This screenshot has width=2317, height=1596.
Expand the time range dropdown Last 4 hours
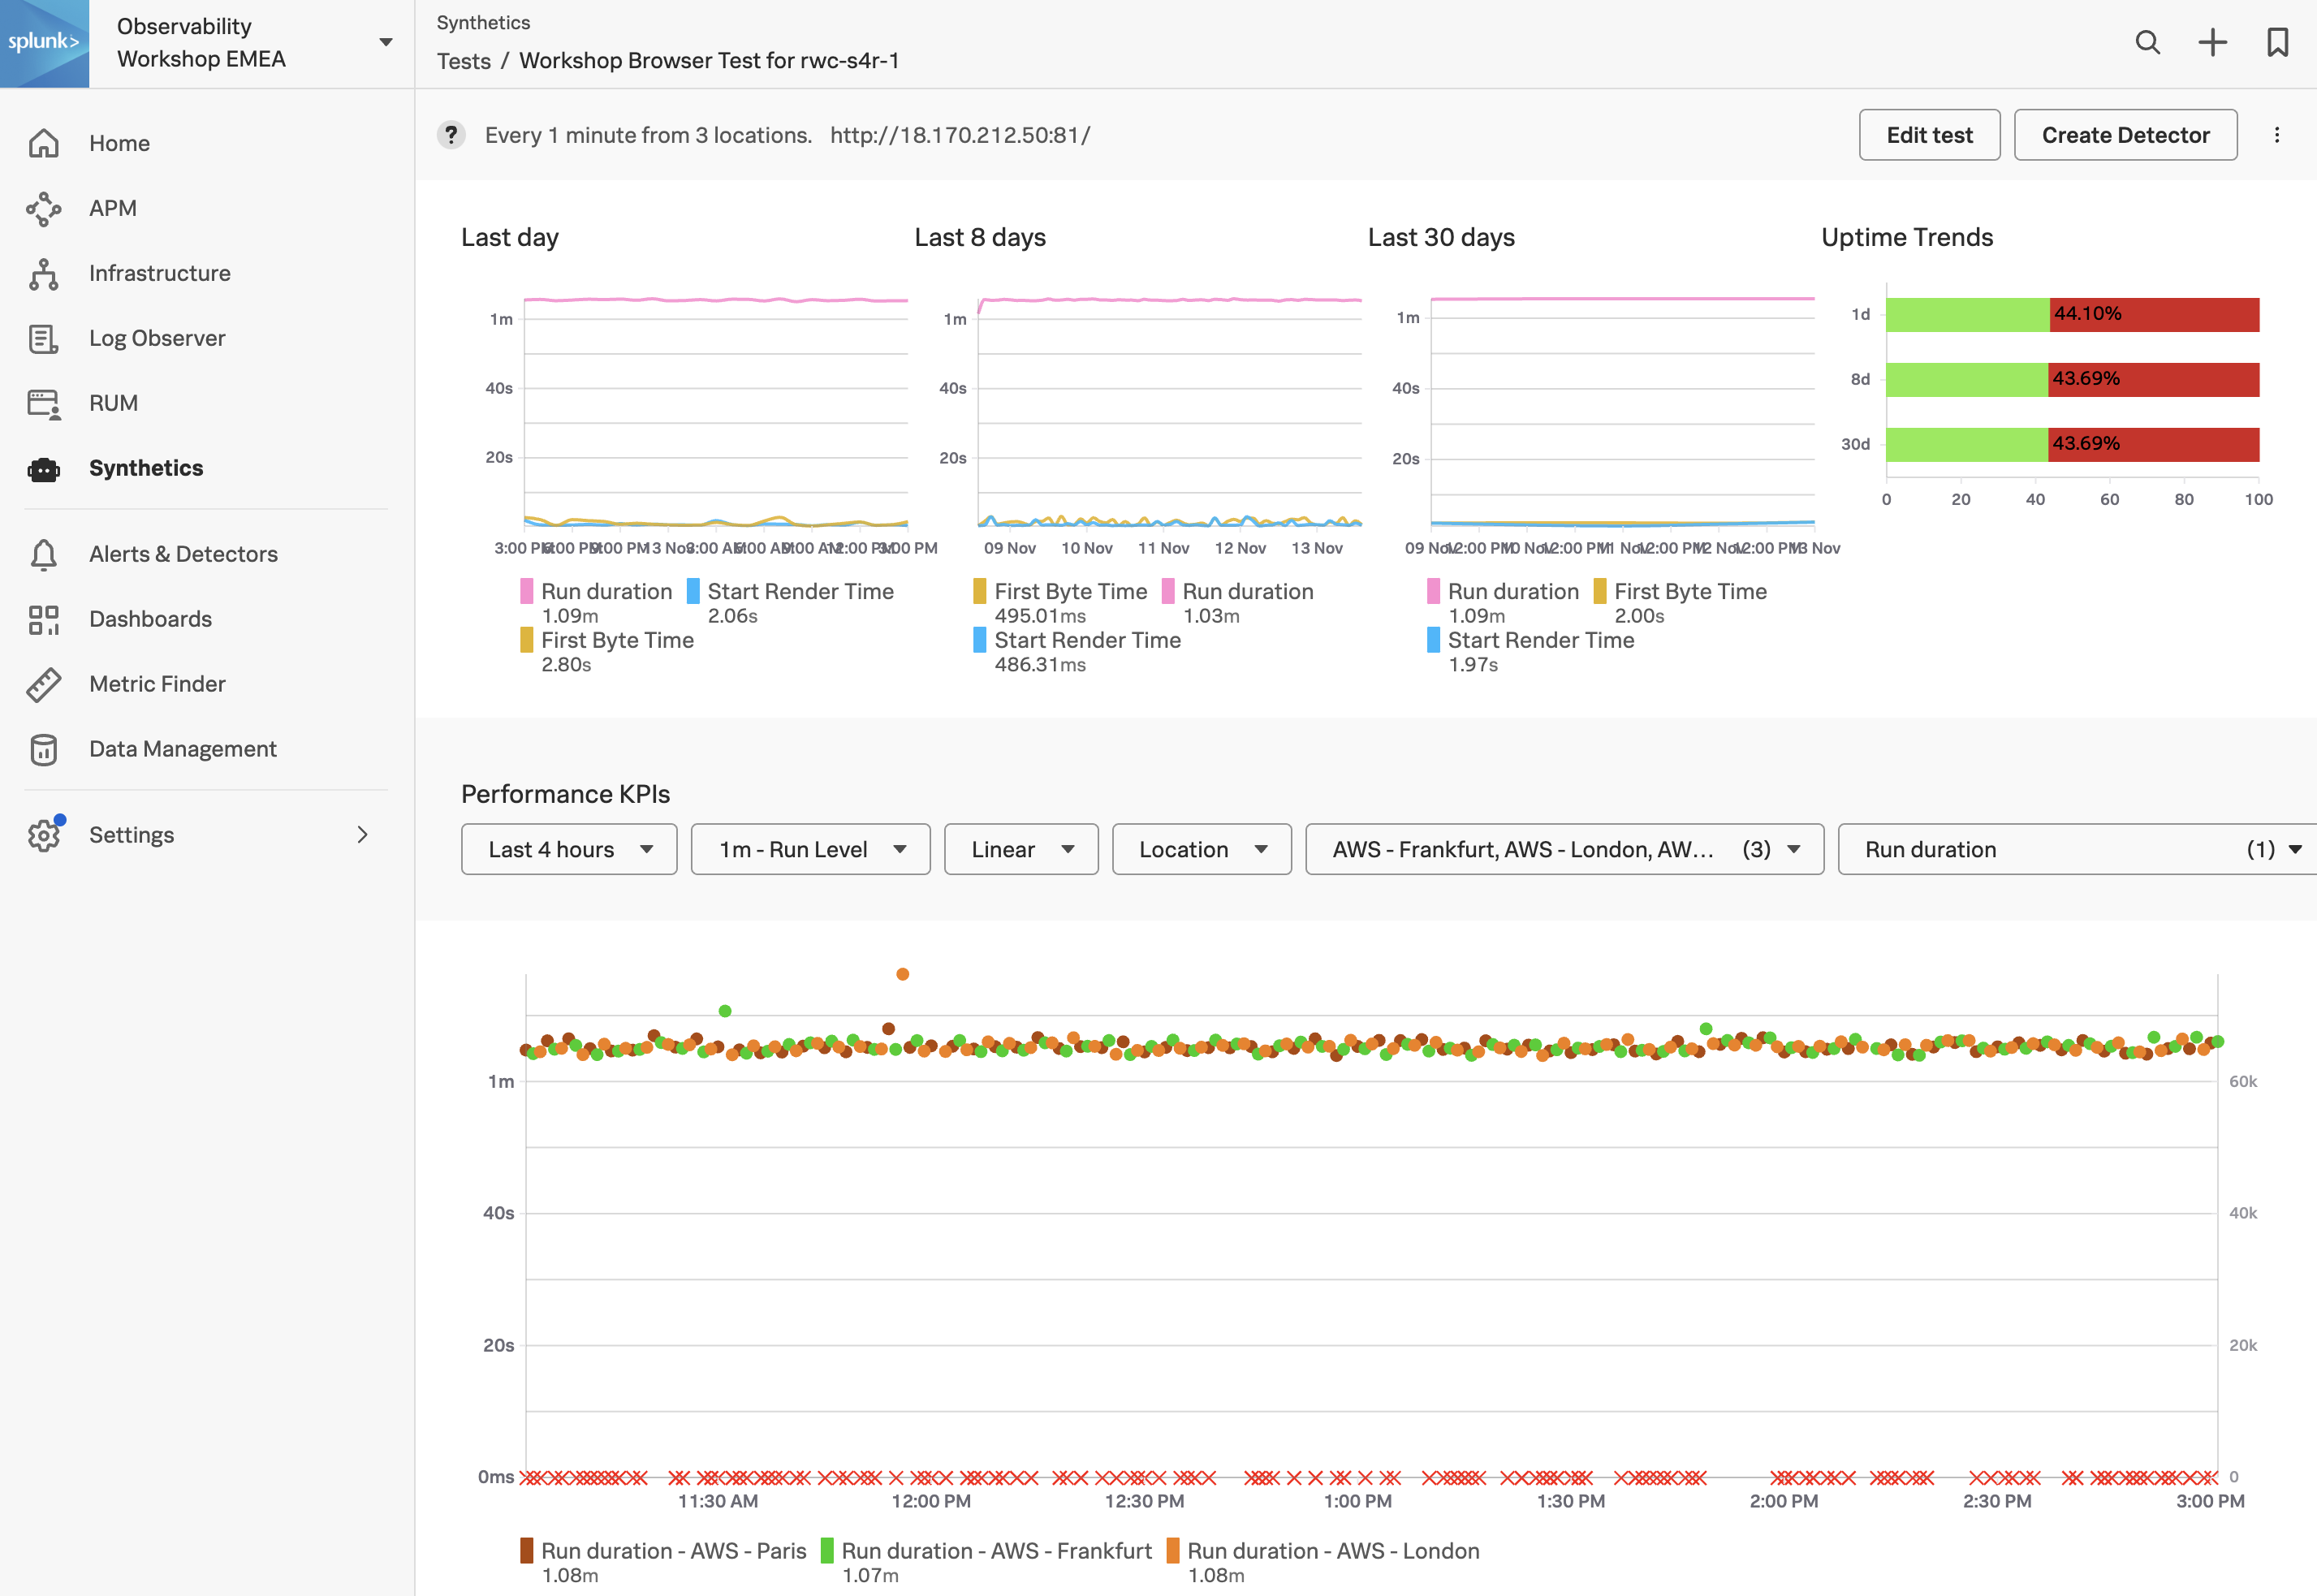click(563, 850)
